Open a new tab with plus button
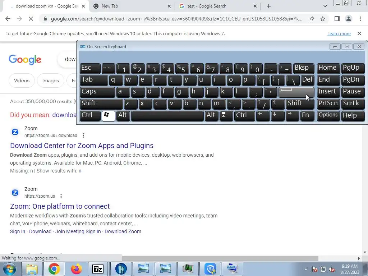368x276 pixels. tap(269, 6)
